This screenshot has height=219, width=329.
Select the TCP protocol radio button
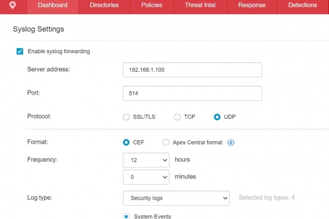(177, 117)
